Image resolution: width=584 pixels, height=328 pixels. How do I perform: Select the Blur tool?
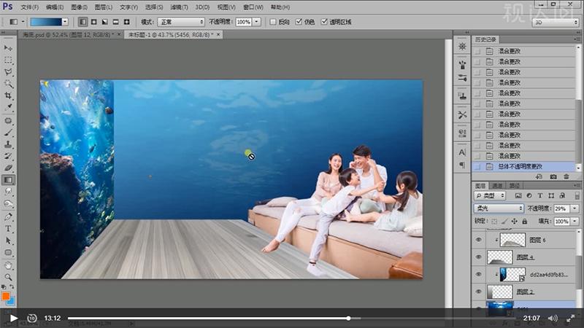point(8,192)
